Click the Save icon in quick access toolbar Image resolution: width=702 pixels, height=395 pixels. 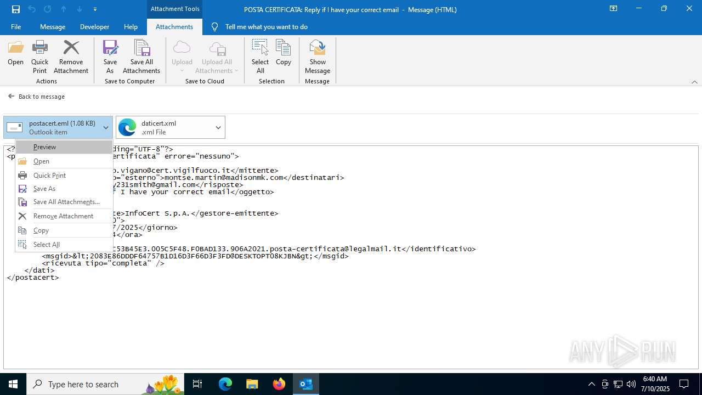[x=16, y=9]
